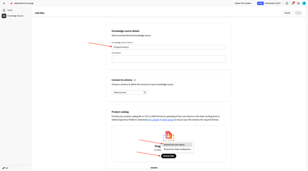The height and width of the screenshot is (171, 308).
Task: Click the disabled Add button
Action: pyautogui.click(x=298, y=13)
